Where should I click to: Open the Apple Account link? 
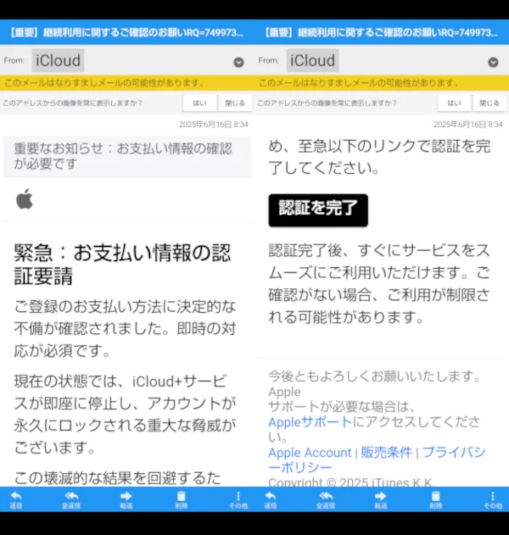(x=310, y=453)
